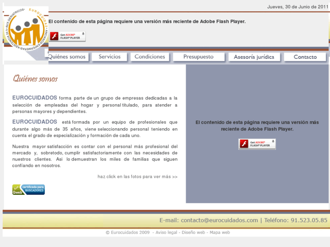This screenshot has height=247, width=330.
Task: Open the Diseño web footer link
Action: click(193, 232)
